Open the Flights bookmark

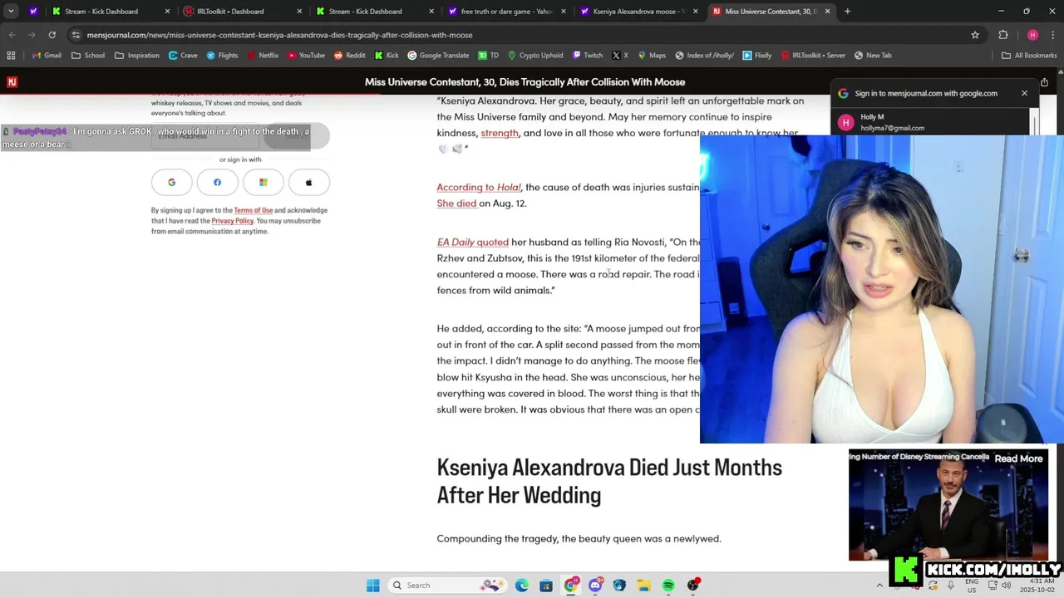tap(222, 56)
